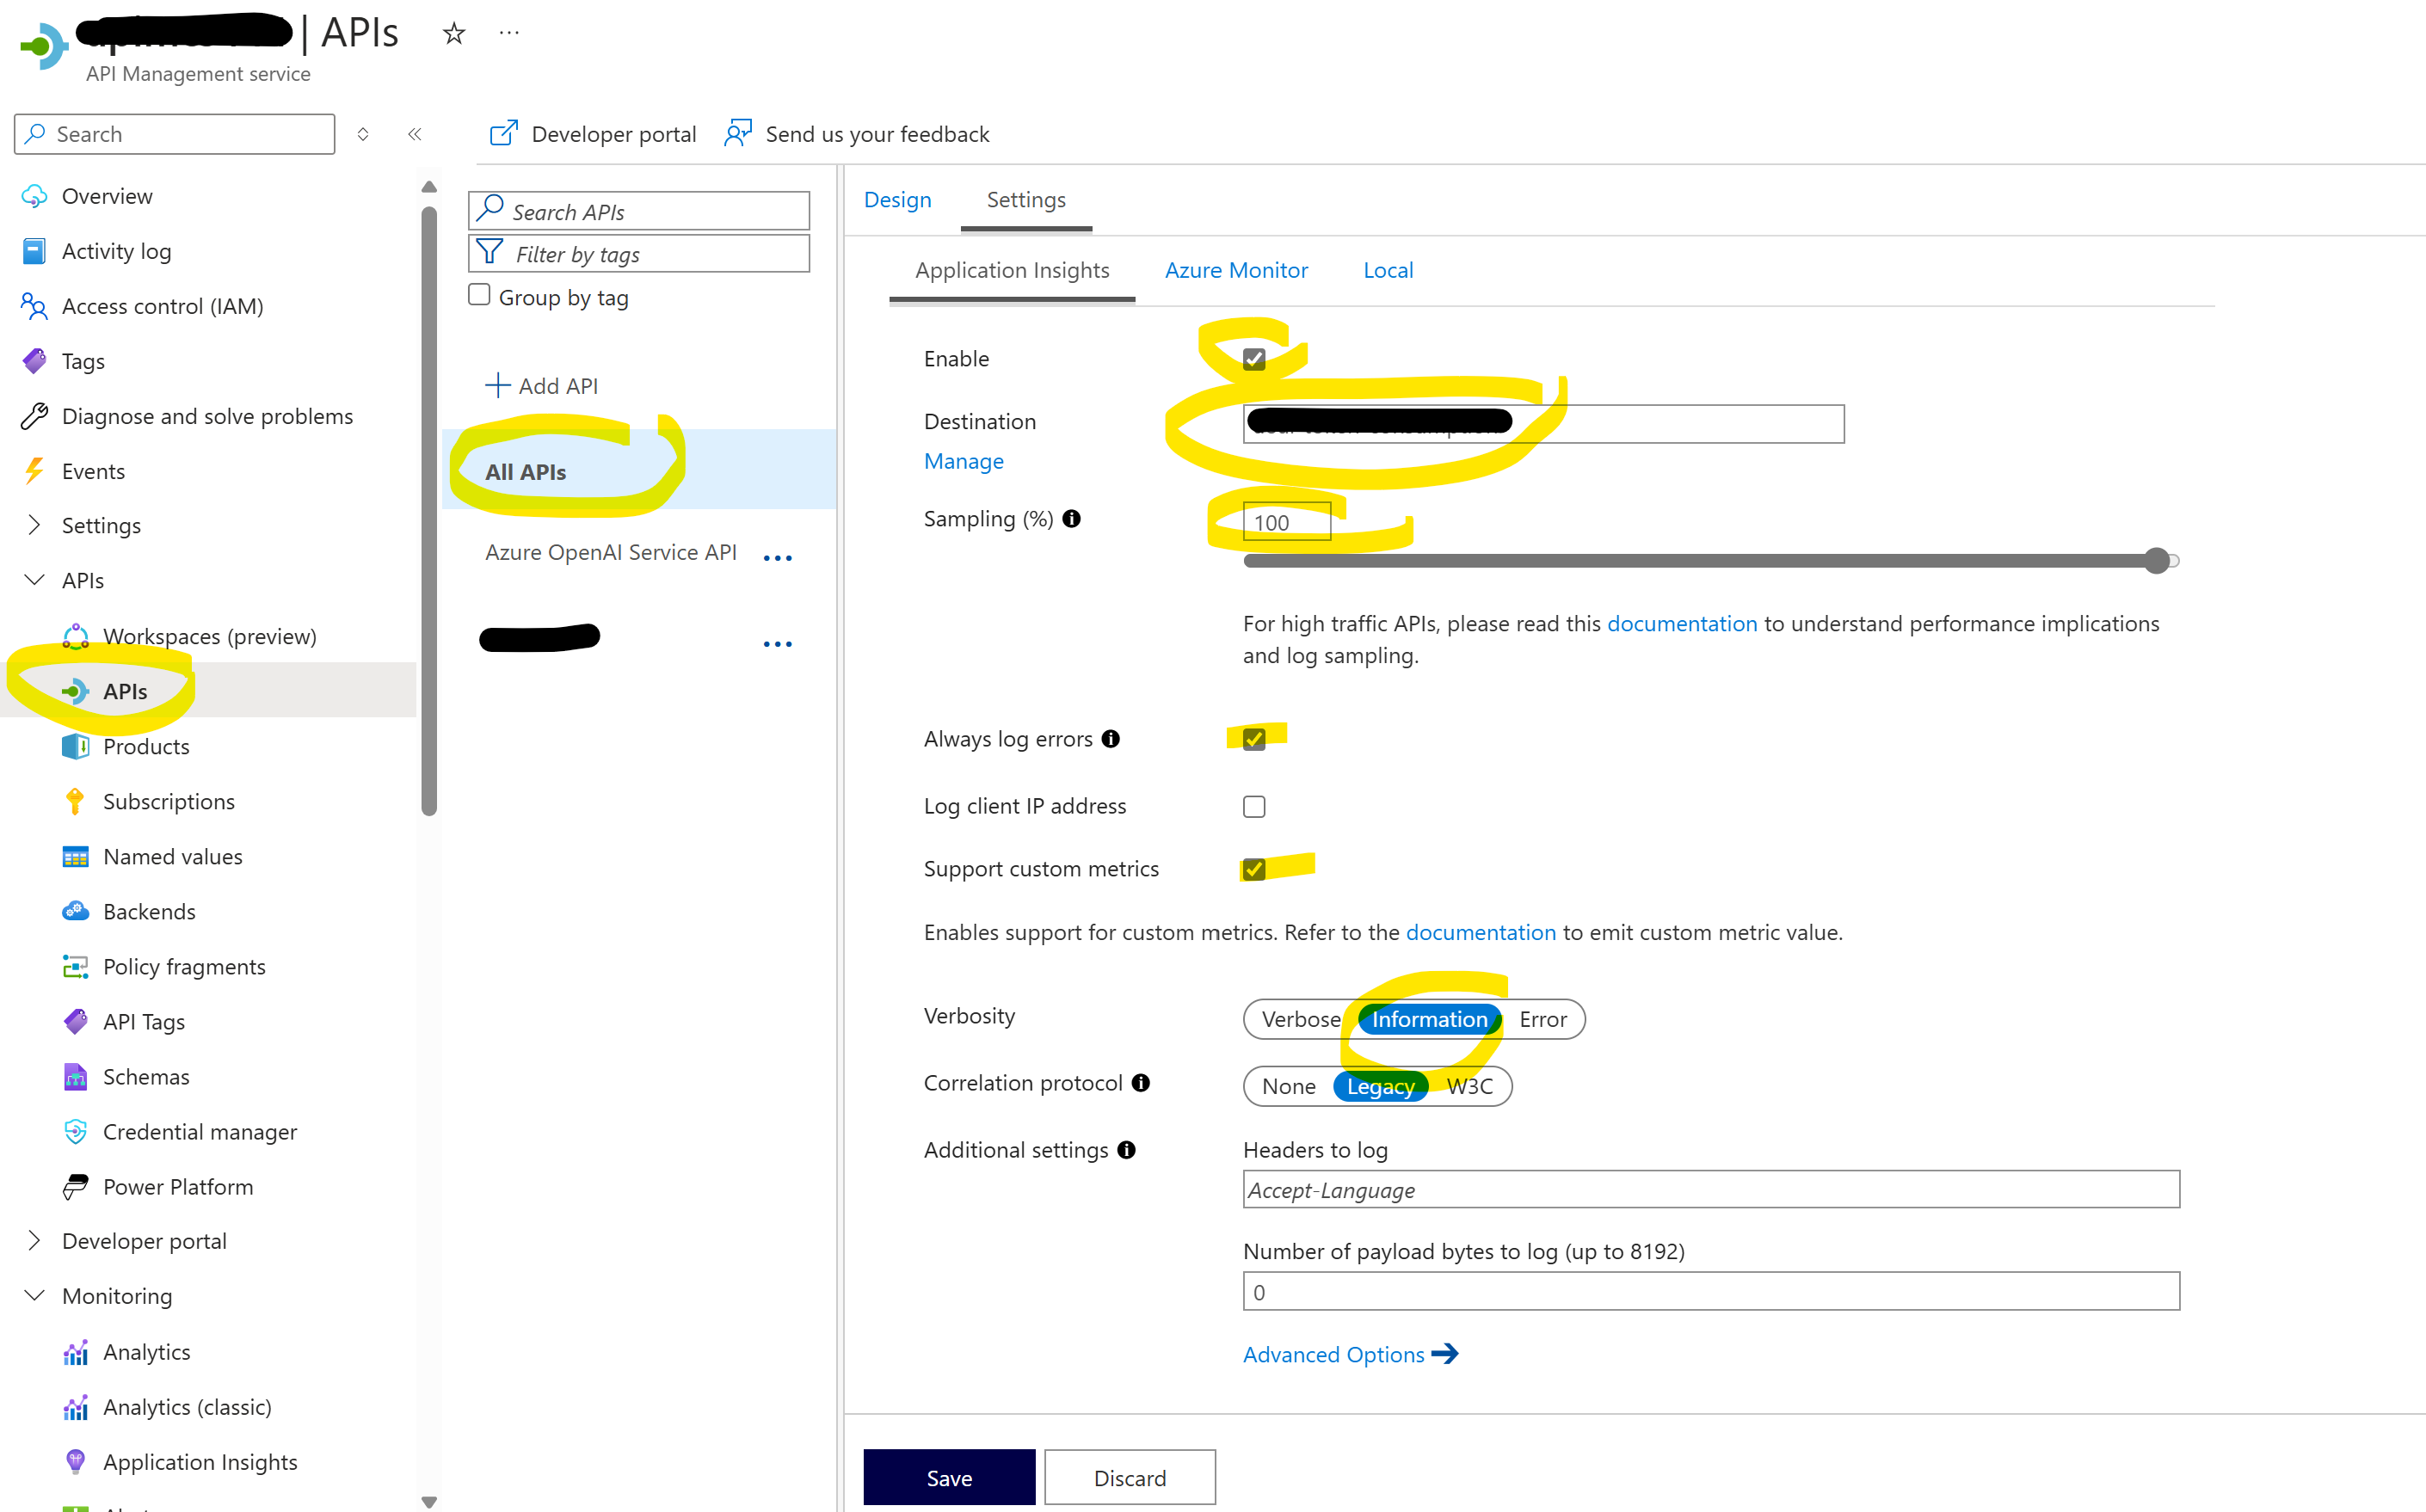2426x1512 pixels.
Task: Toggle the Always log errors checkbox
Action: pyautogui.click(x=1253, y=739)
